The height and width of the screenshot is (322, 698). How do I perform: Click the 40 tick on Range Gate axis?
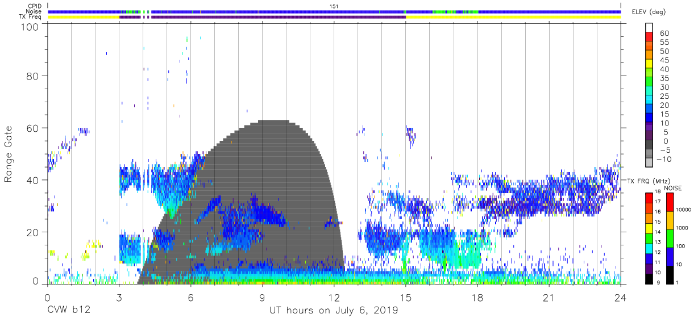[33, 181]
